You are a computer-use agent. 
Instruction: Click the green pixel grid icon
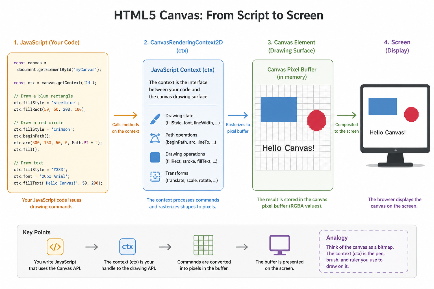point(203,245)
